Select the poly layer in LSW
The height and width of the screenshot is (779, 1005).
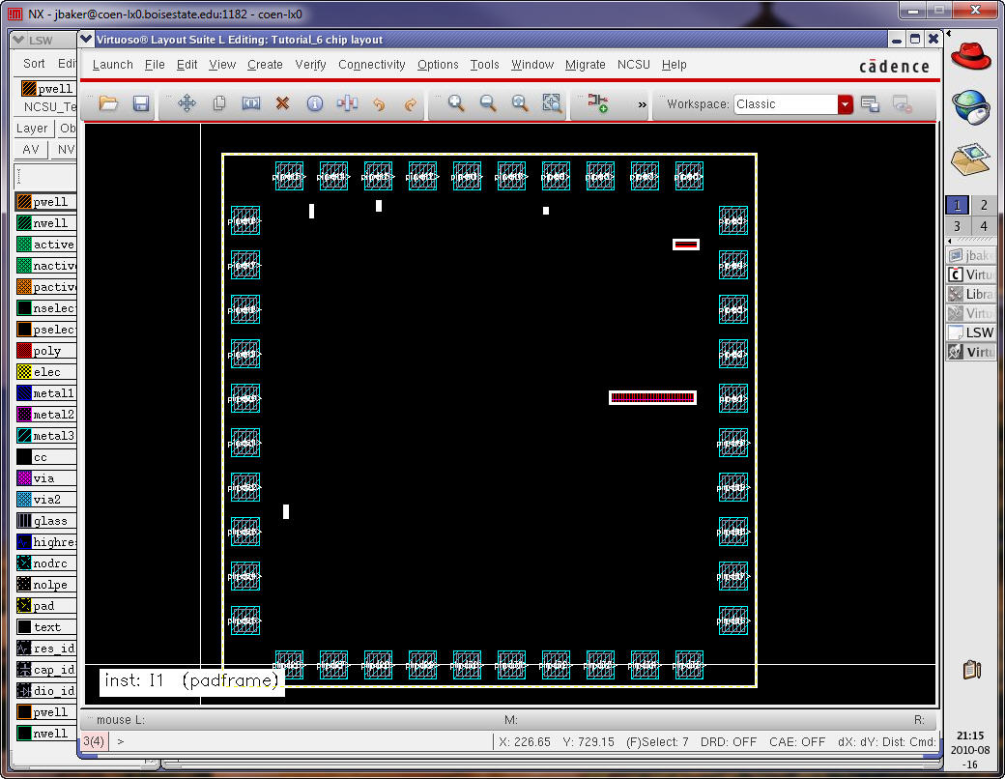(46, 351)
